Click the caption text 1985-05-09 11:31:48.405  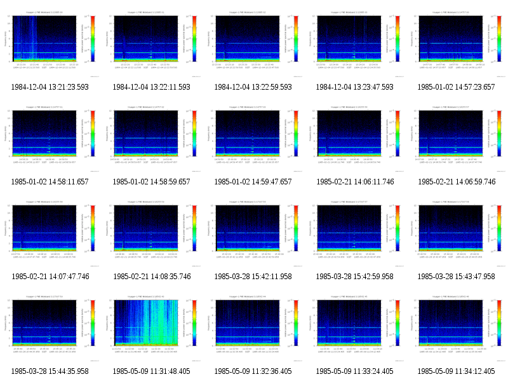pyautogui.click(x=152, y=371)
